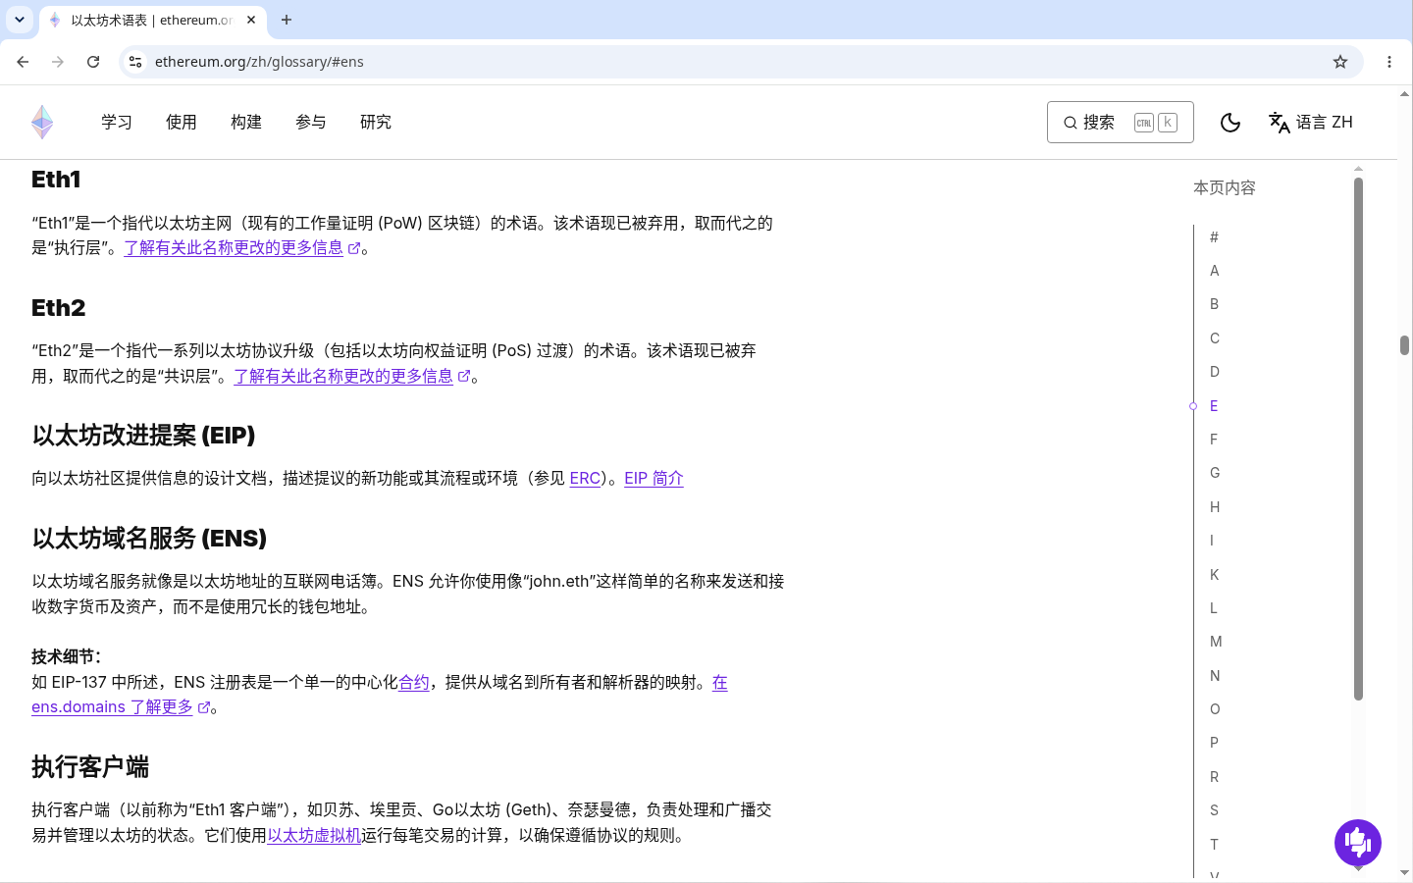This screenshot has width=1413, height=883.
Task: Open a new browser tab
Action: 287,20
